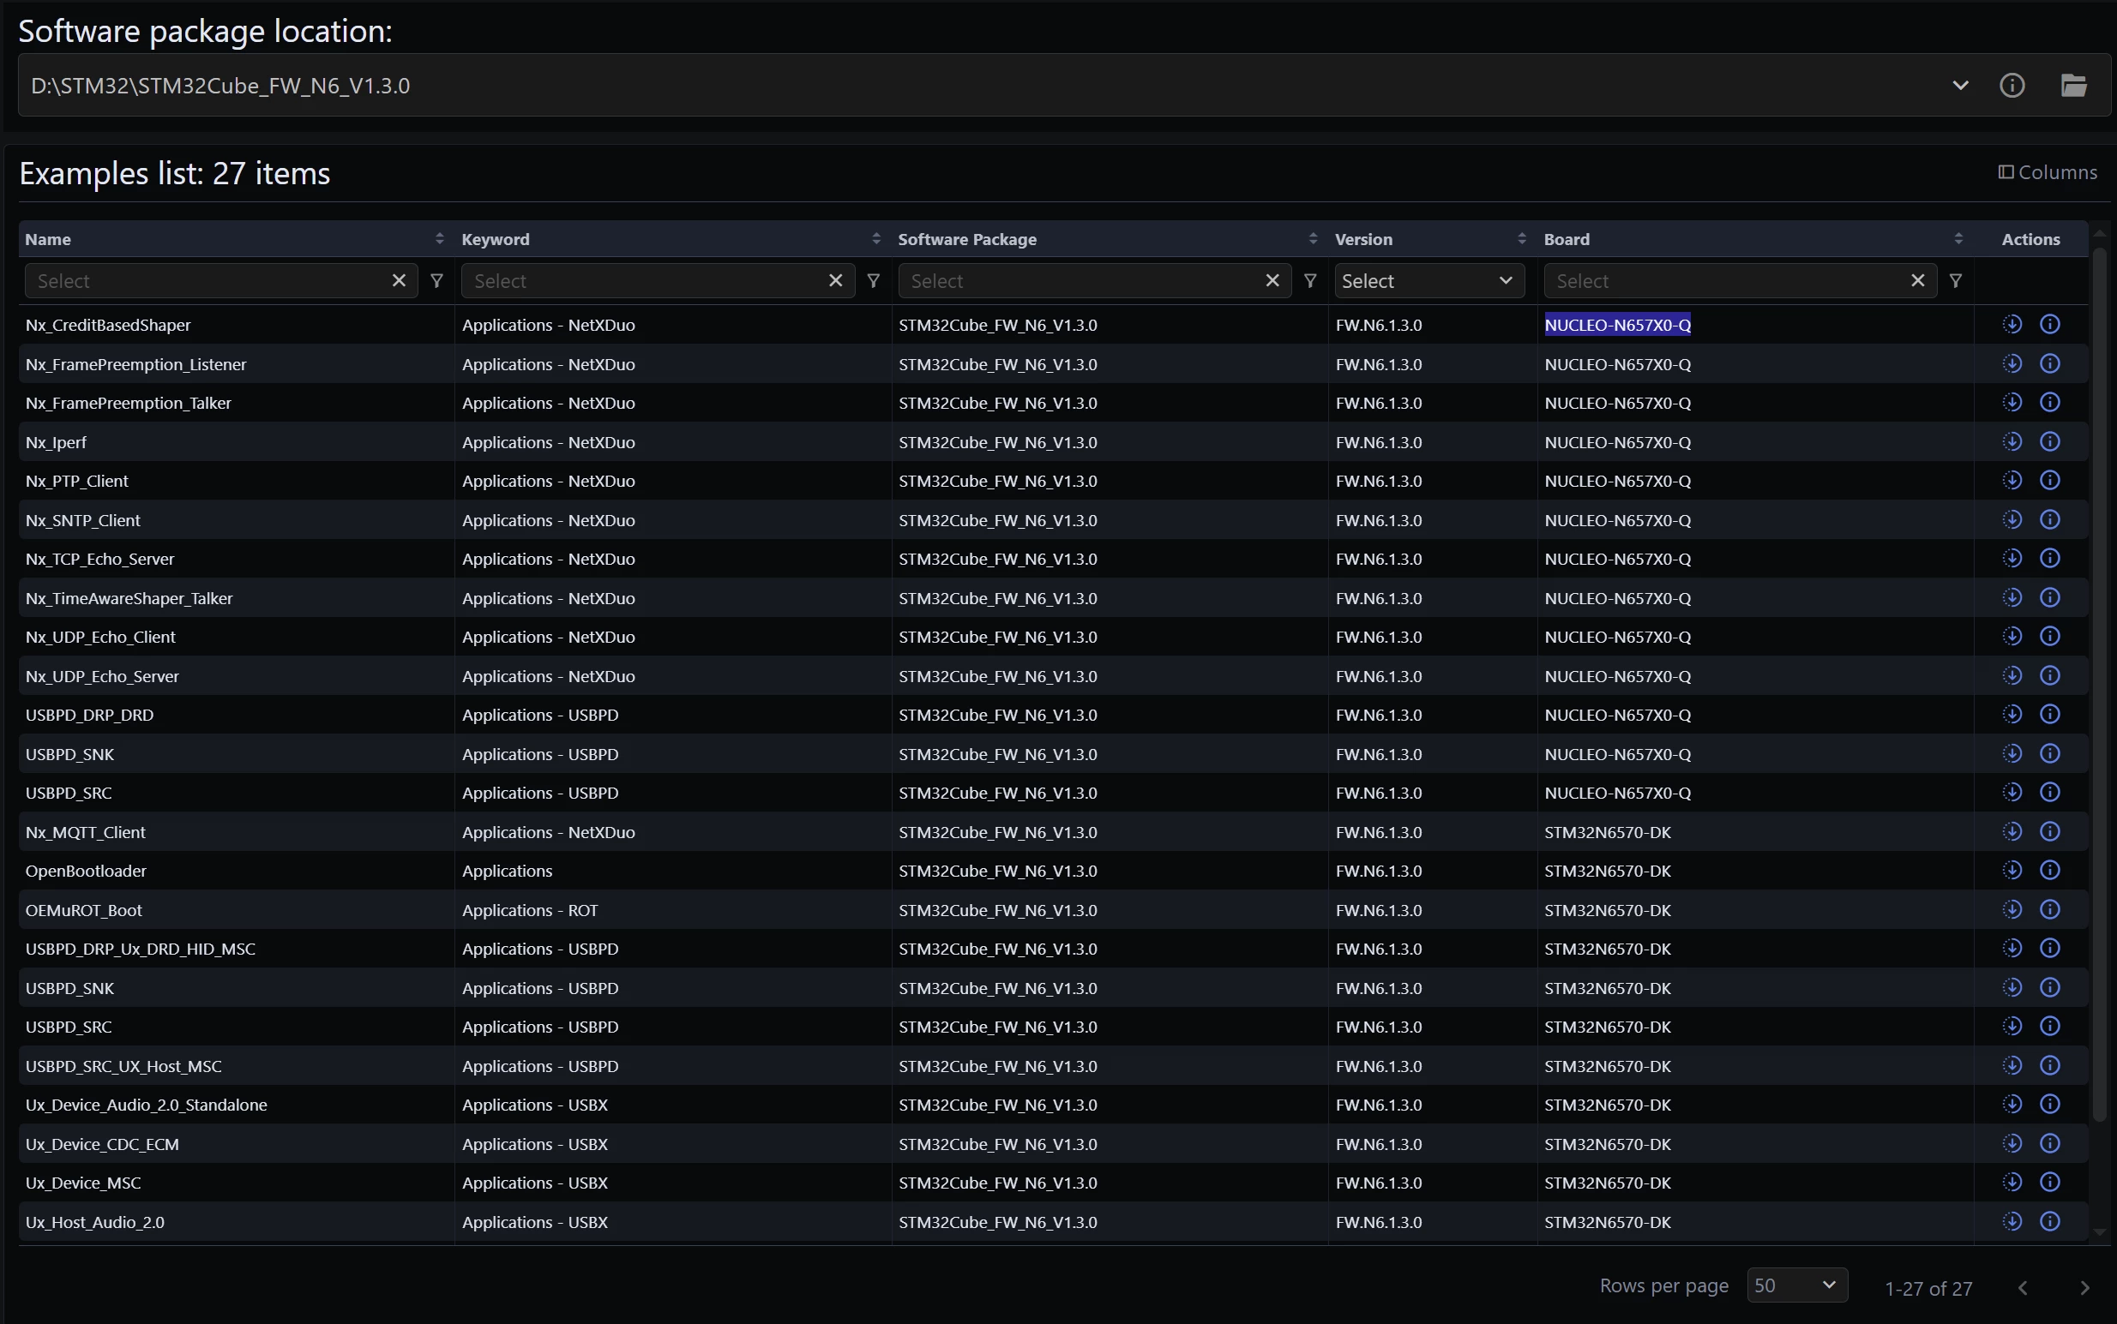Go to the next page arrow
The width and height of the screenshot is (2117, 1324).
click(x=2084, y=1287)
